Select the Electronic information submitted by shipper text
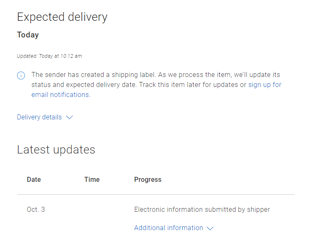This screenshot has height=243, width=312. pyautogui.click(x=202, y=209)
